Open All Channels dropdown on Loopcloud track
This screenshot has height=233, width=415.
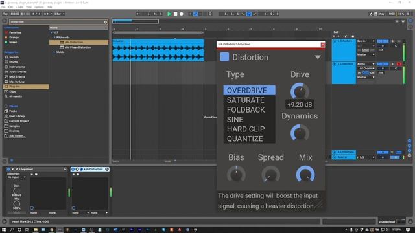pyautogui.click(x=366, y=69)
